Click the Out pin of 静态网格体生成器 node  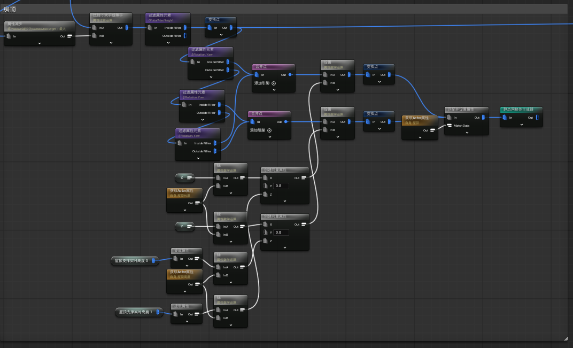point(537,118)
